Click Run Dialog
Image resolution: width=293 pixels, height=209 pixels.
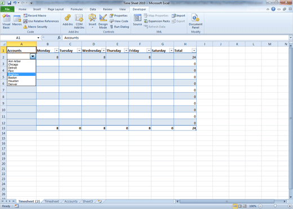(x=119, y=27)
